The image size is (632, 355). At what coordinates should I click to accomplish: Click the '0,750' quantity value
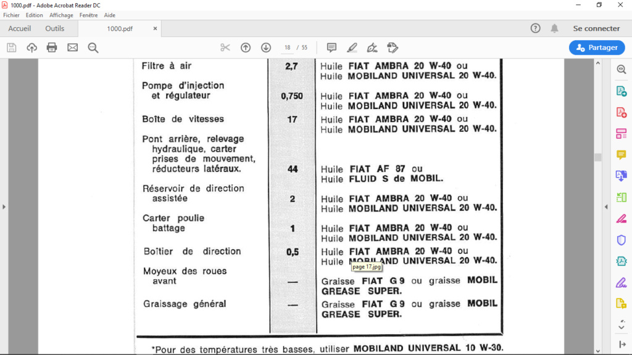pyautogui.click(x=292, y=96)
